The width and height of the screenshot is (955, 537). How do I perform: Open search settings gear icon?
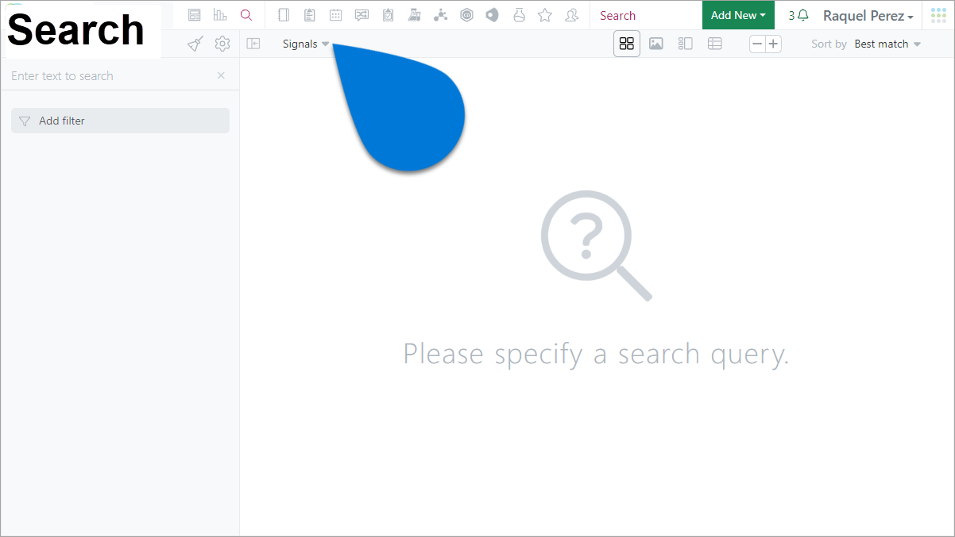point(222,44)
